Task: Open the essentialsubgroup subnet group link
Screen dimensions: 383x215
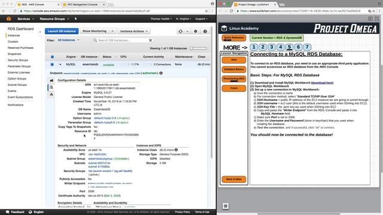Action: [x=100, y=159]
